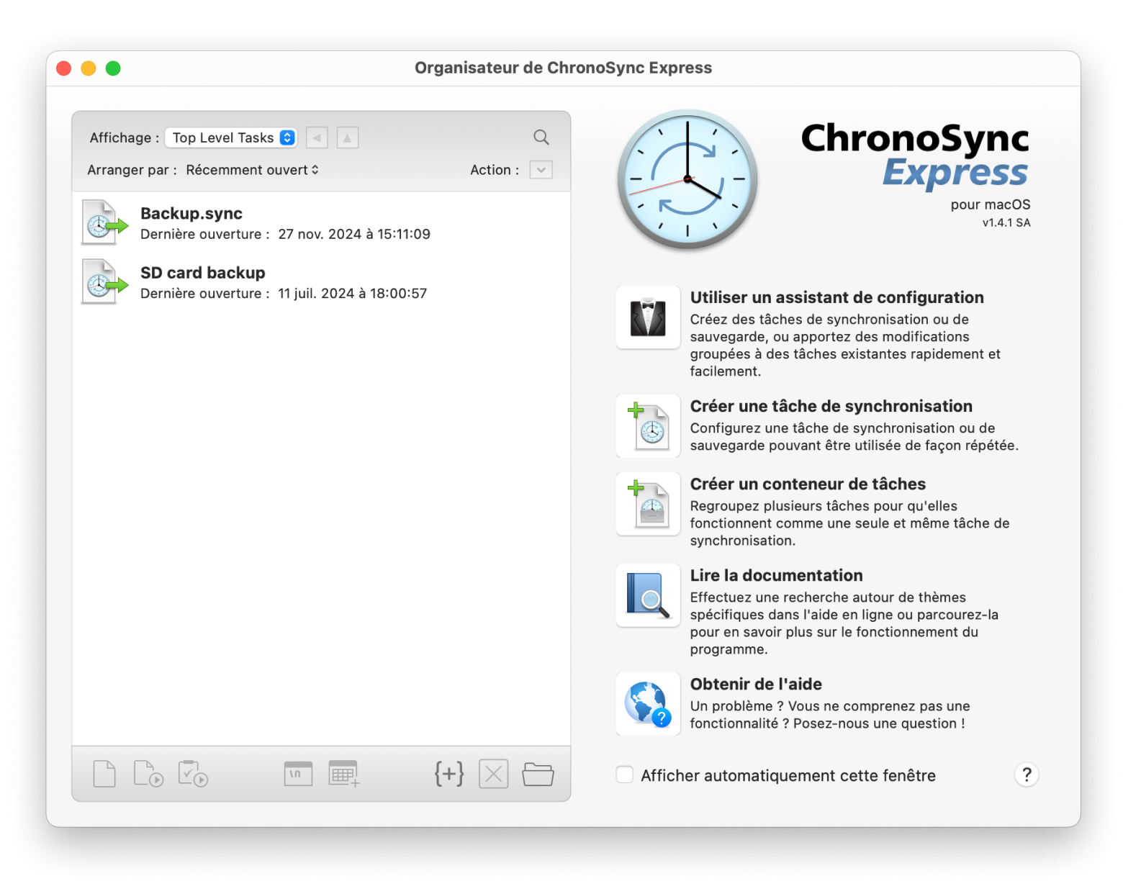Click the create task container icon
Viewport: 1123px width, 894px height.
tap(648, 504)
